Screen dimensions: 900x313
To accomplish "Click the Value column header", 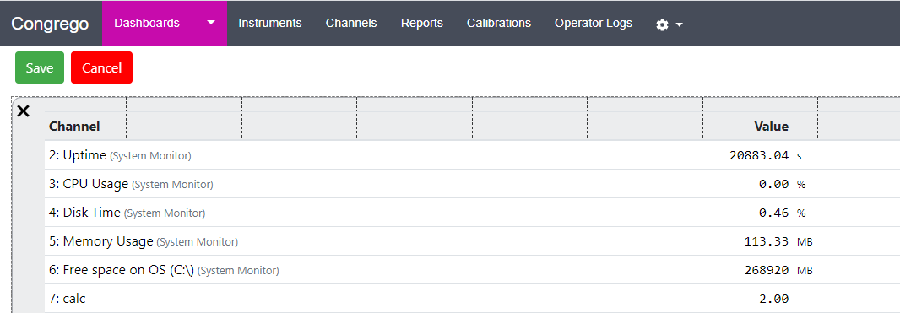I will click(771, 126).
